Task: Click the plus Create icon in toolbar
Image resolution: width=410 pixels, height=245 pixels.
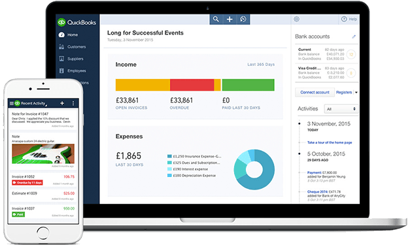Action: pos(230,19)
